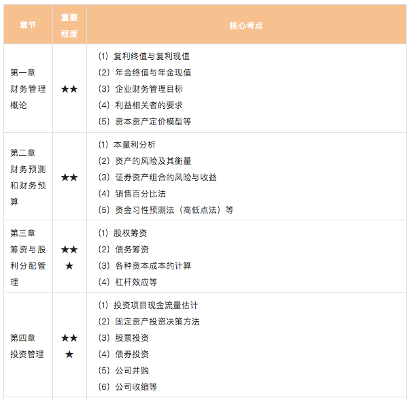The height and width of the screenshot is (400, 410).
Task: Select 资产的风险及其衡量 item
Action: [145, 161]
